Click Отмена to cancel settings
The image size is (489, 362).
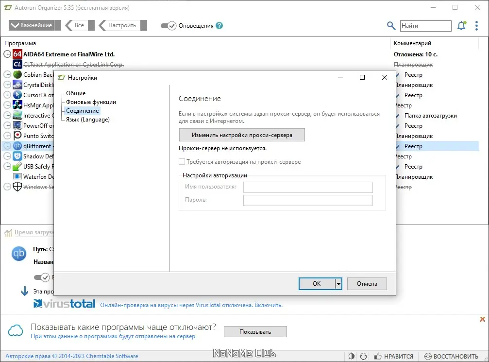tap(367, 284)
